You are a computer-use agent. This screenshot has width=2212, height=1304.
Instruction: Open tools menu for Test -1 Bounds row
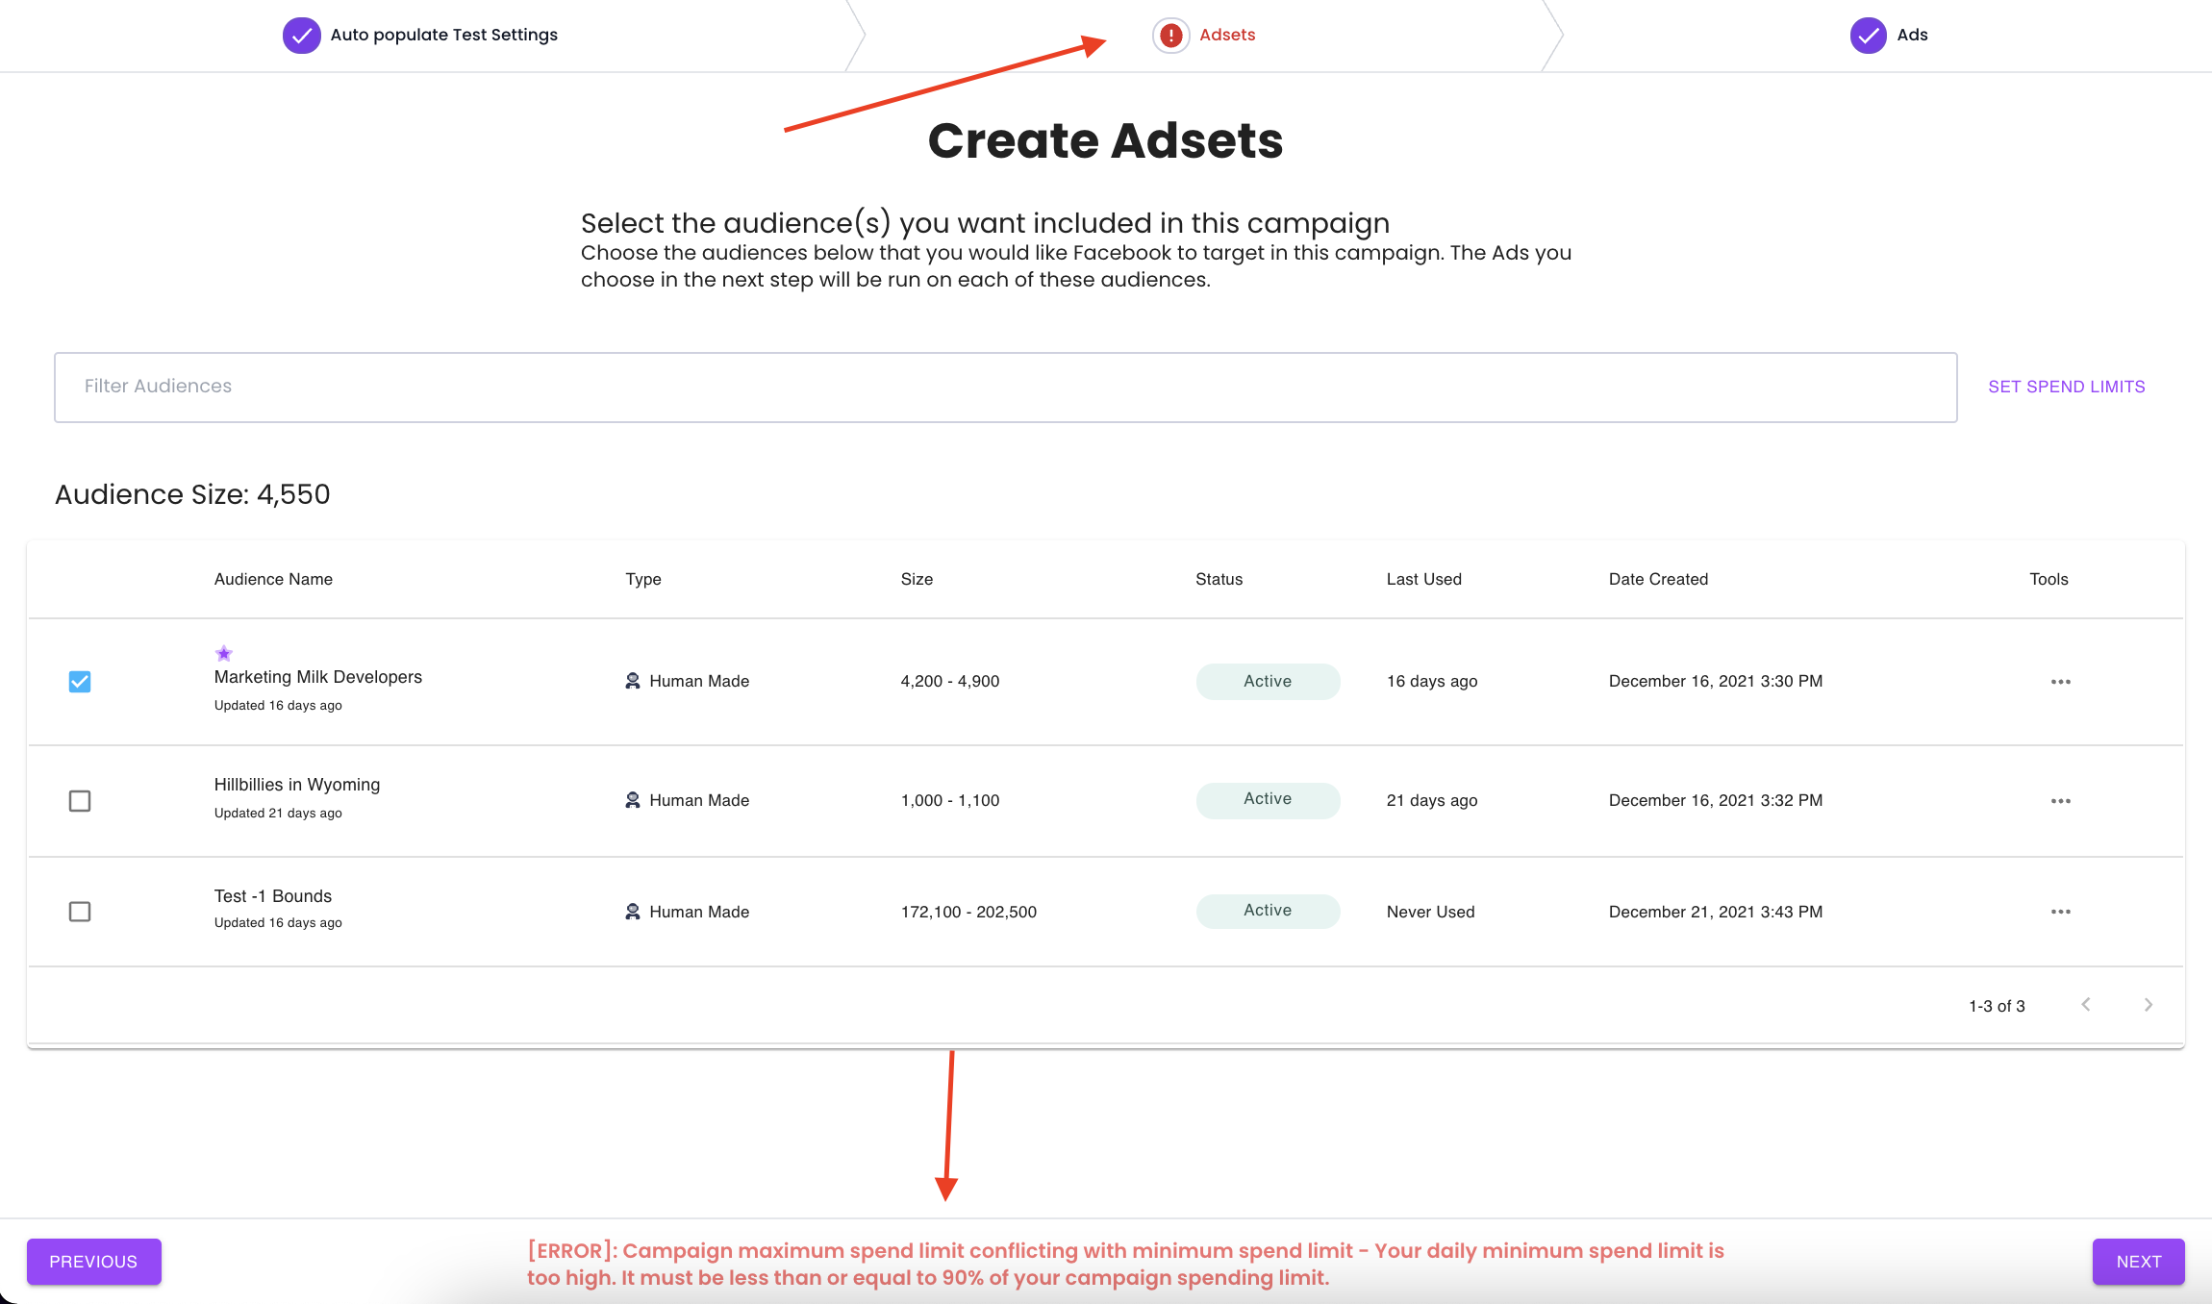(x=2060, y=912)
